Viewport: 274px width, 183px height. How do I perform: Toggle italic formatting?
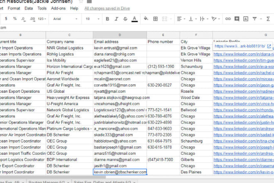pos(116,19)
